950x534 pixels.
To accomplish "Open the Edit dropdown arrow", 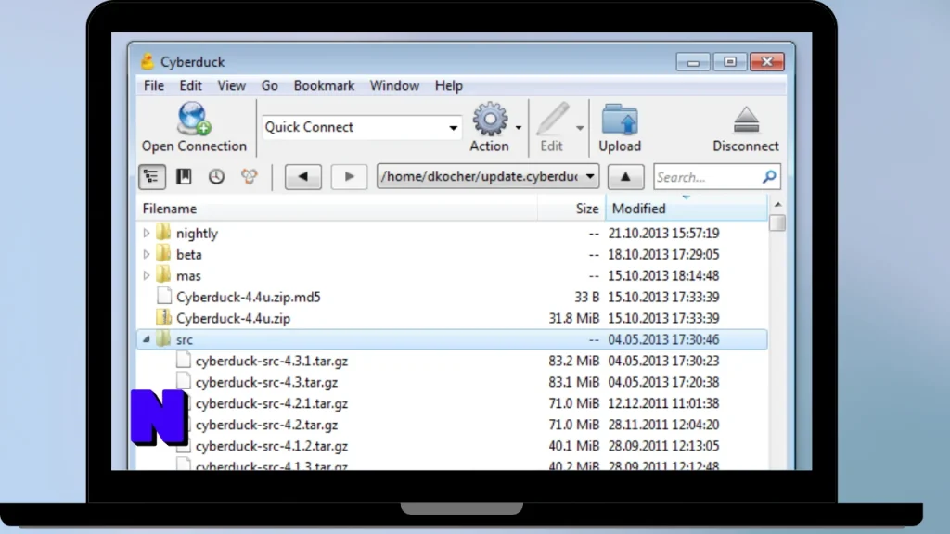I will (x=580, y=128).
